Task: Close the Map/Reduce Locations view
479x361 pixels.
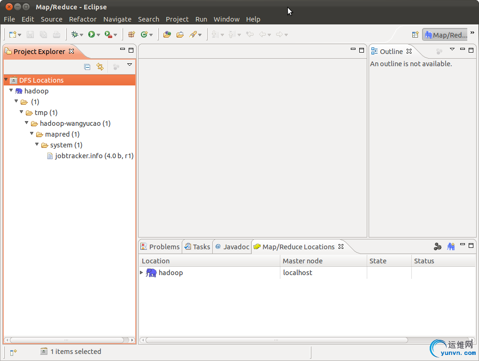Action: 341,246
